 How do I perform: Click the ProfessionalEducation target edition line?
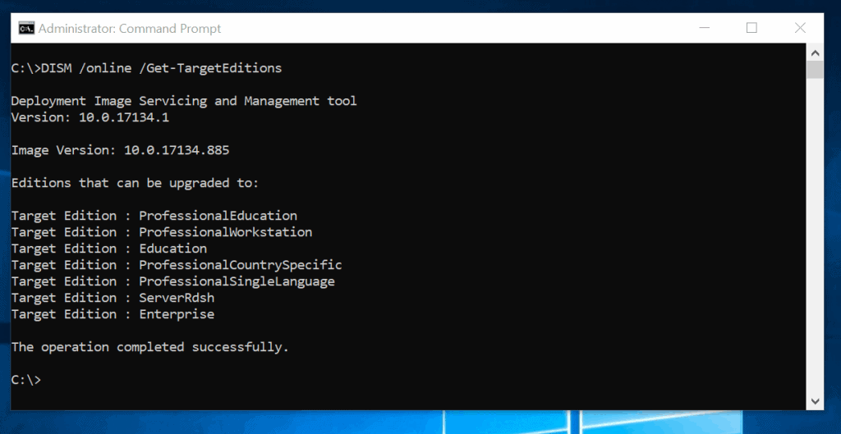click(154, 216)
